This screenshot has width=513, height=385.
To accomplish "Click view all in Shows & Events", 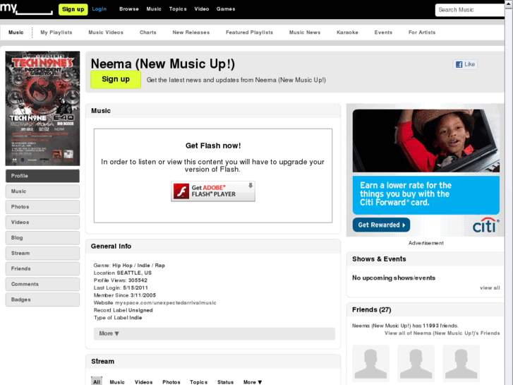I will pos(490,288).
